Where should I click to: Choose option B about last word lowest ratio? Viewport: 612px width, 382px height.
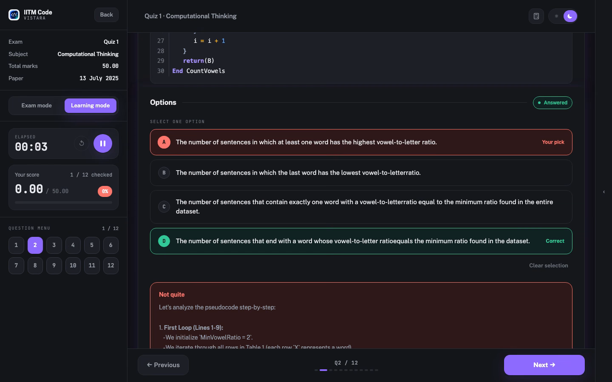[361, 173]
